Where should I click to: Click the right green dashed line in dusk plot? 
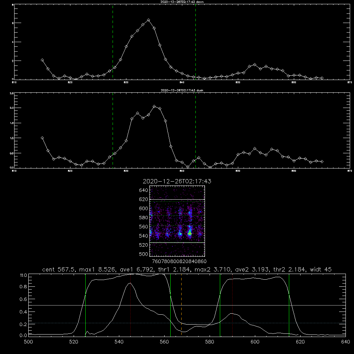pyautogui.click(x=195, y=130)
